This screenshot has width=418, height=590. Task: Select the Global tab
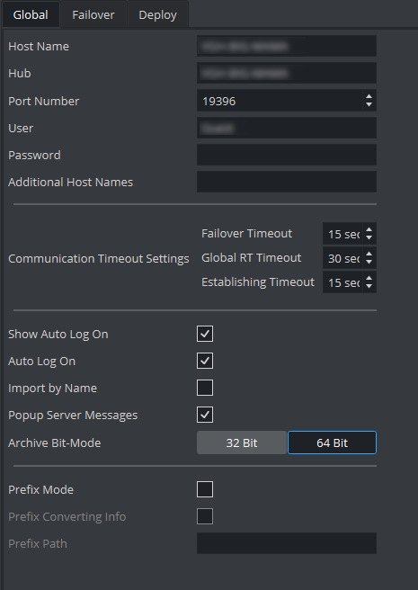tap(31, 14)
